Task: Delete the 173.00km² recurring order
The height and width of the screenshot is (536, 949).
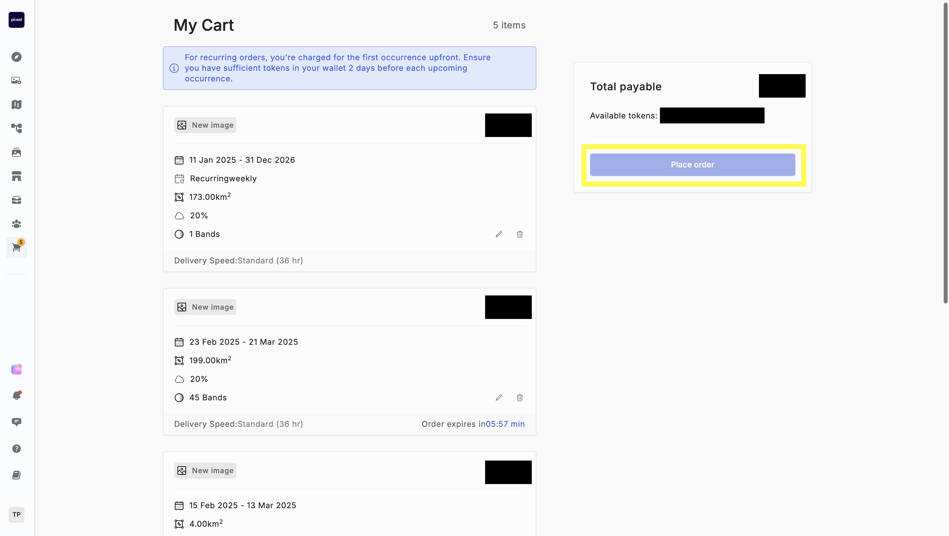Action: point(520,234)
